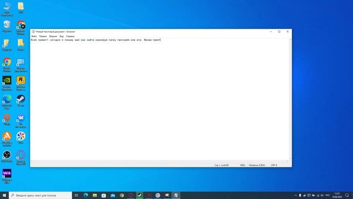The width and height of the screenshot is (353, 199).
Task: Click the taskbar search box
Action: coord(40,195)
